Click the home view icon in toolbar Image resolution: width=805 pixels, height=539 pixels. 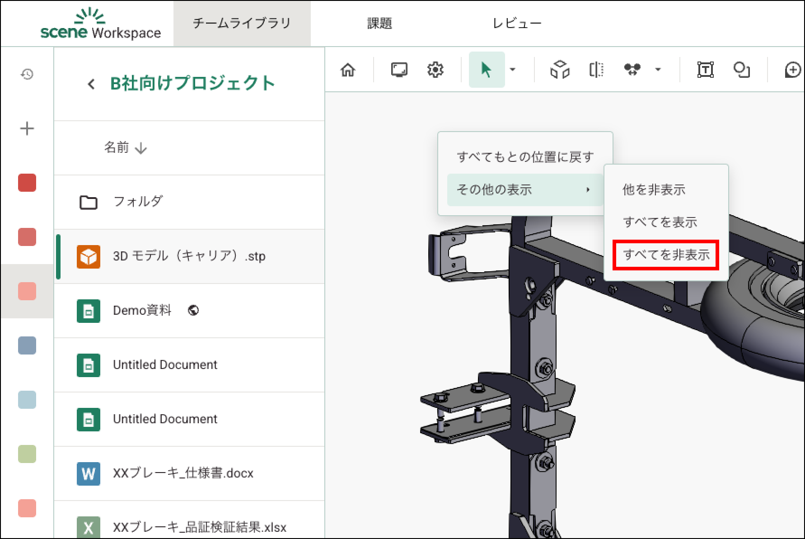point(348,70)
